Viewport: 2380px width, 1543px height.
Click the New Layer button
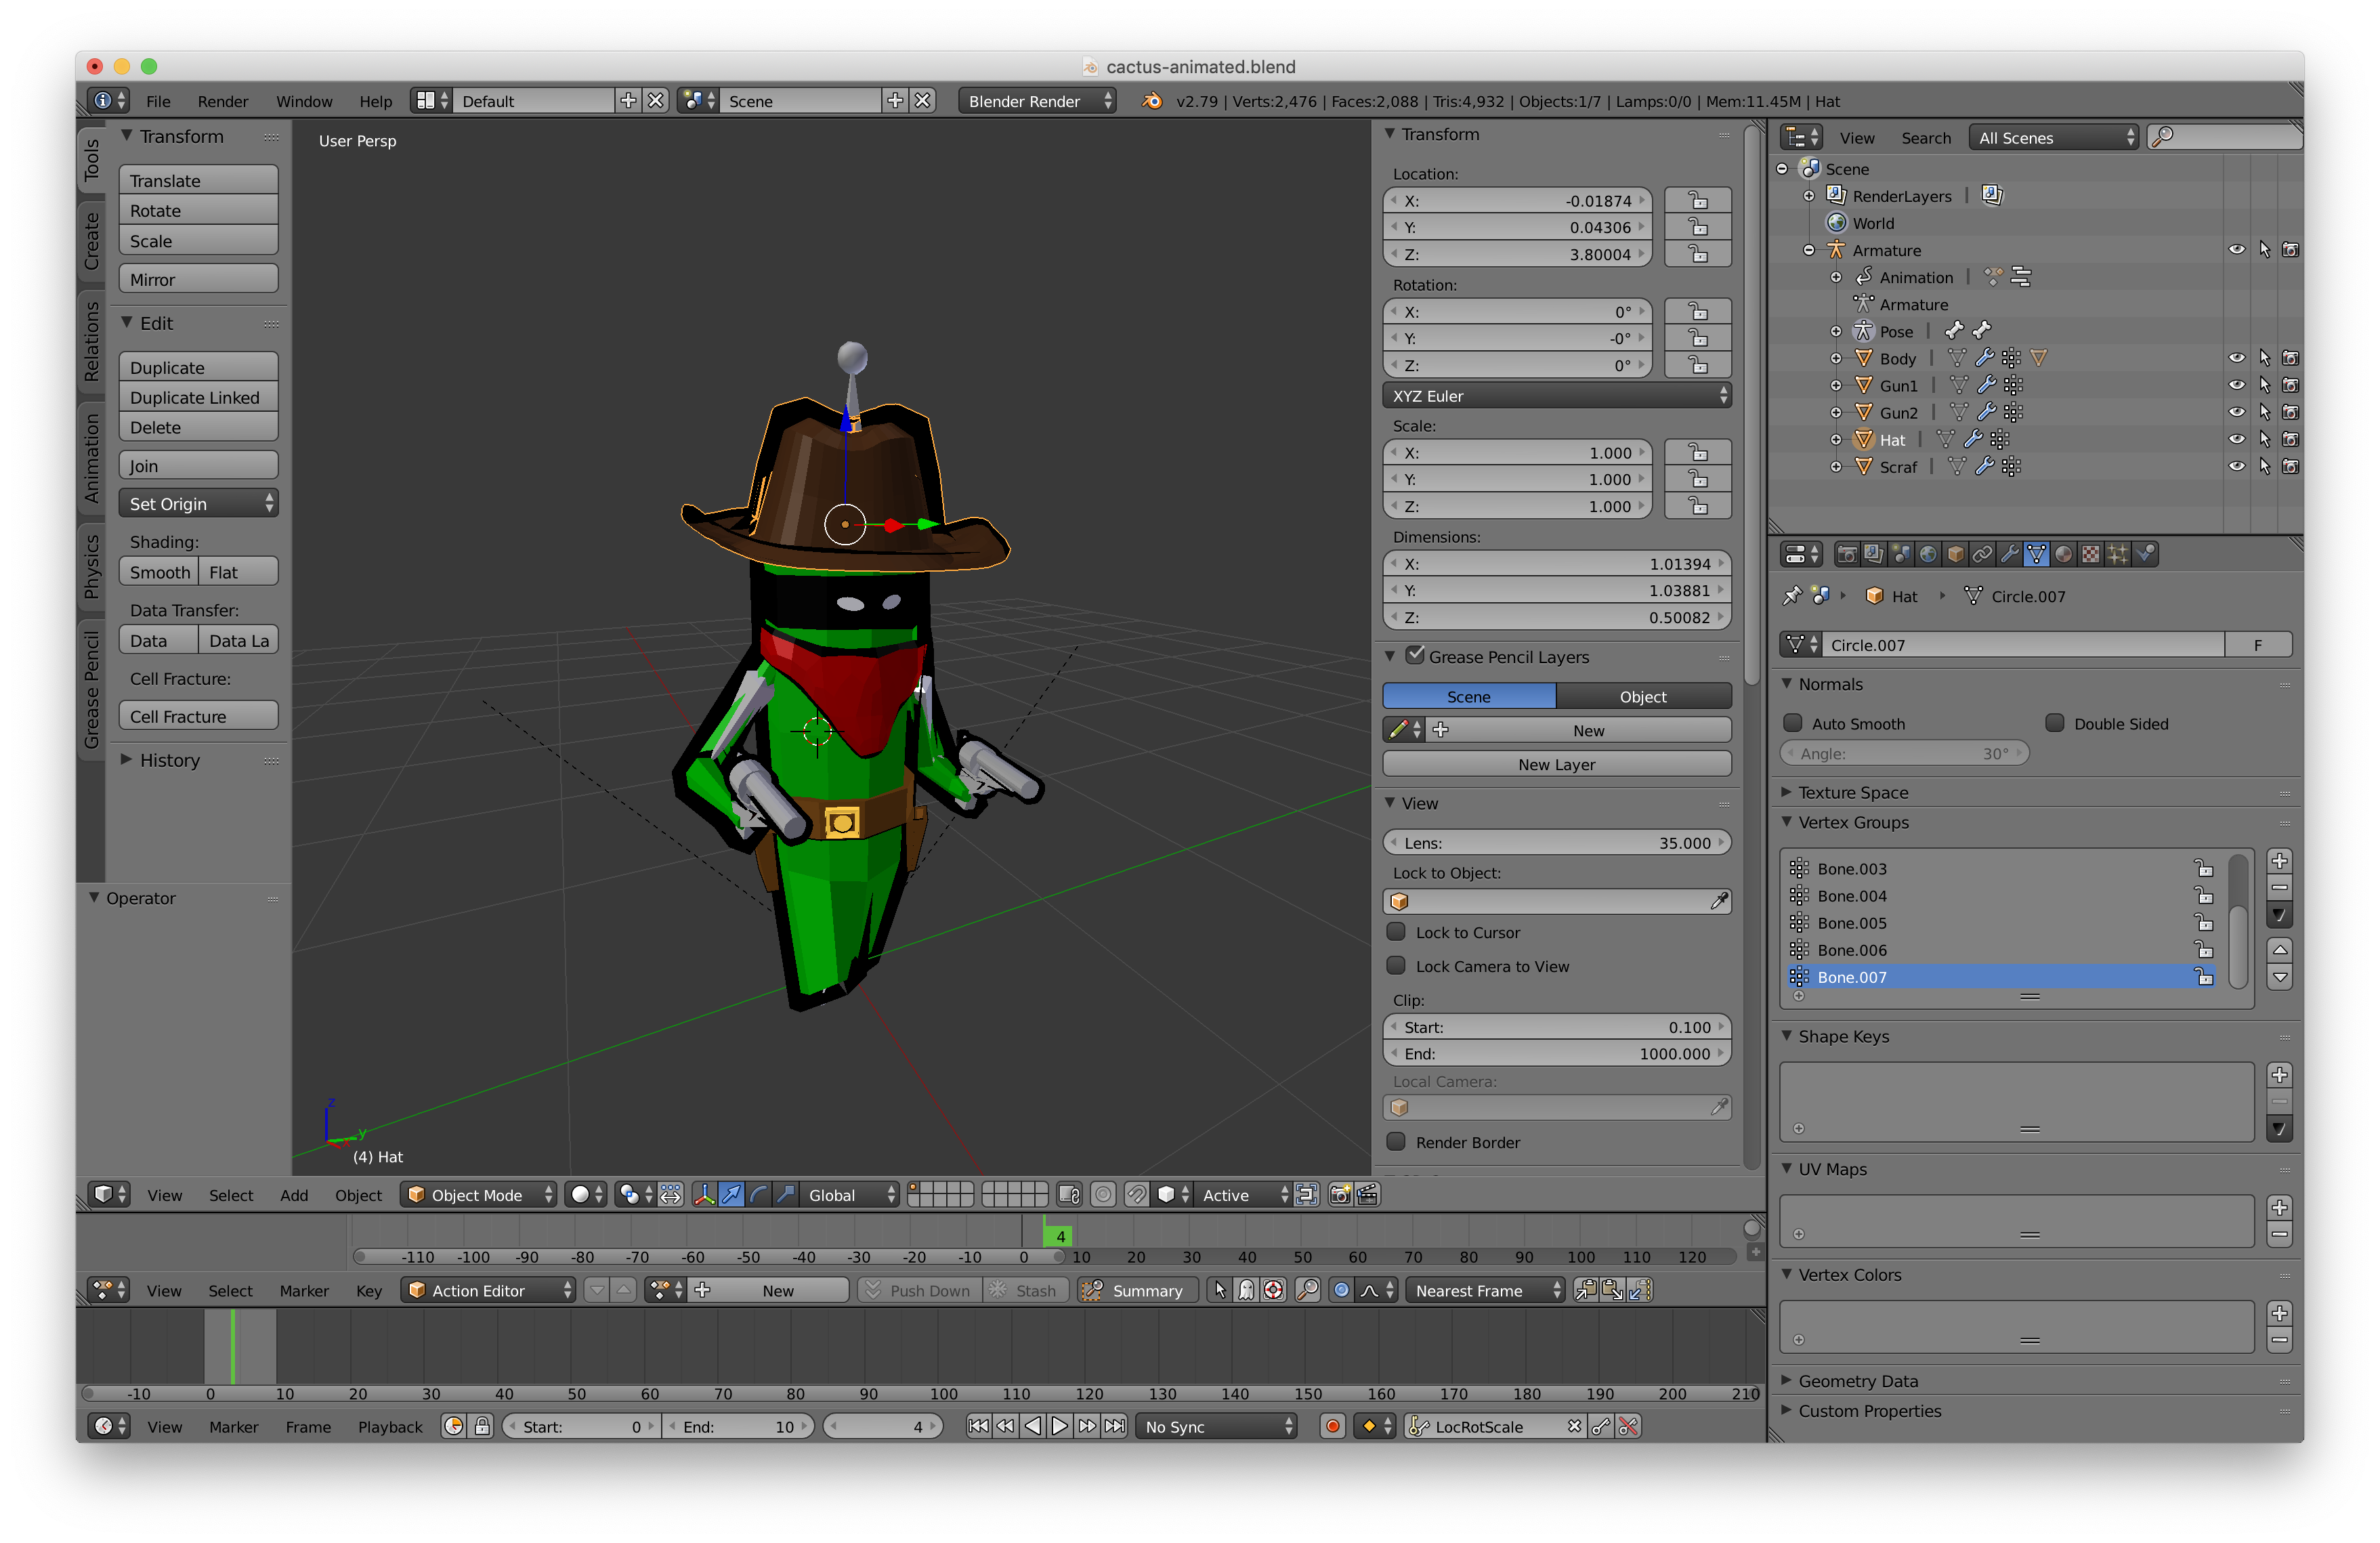tap(1556, 765)
